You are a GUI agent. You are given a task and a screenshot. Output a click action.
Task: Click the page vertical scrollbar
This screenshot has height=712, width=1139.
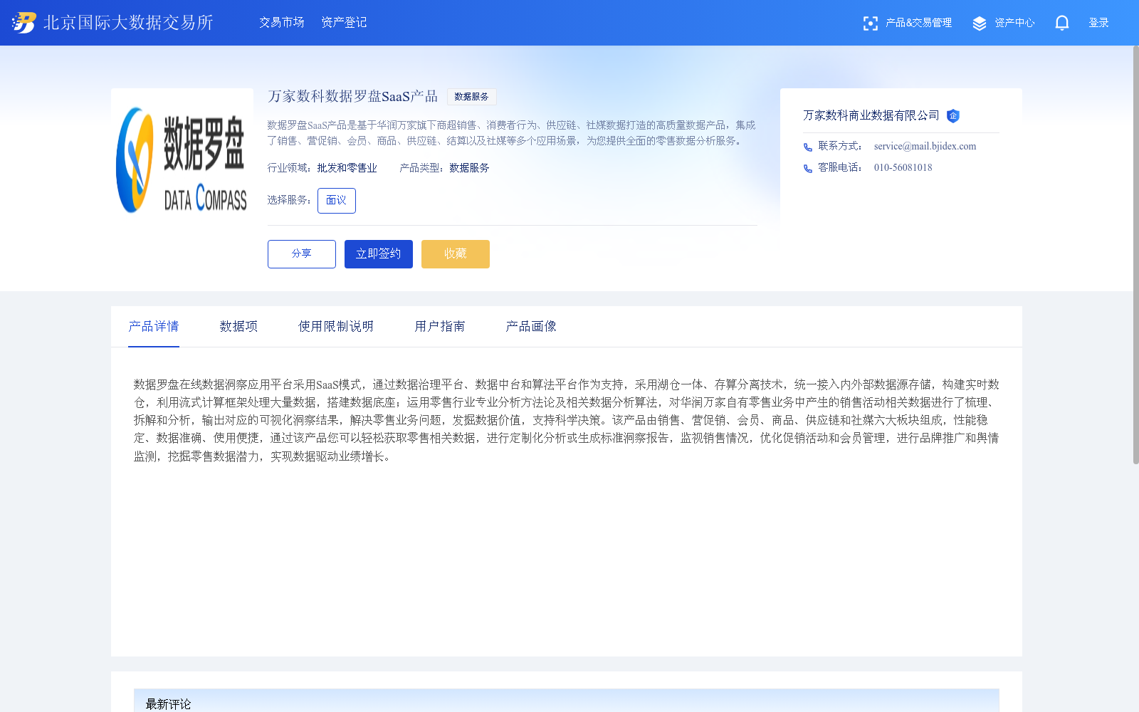coord(1135,255)
